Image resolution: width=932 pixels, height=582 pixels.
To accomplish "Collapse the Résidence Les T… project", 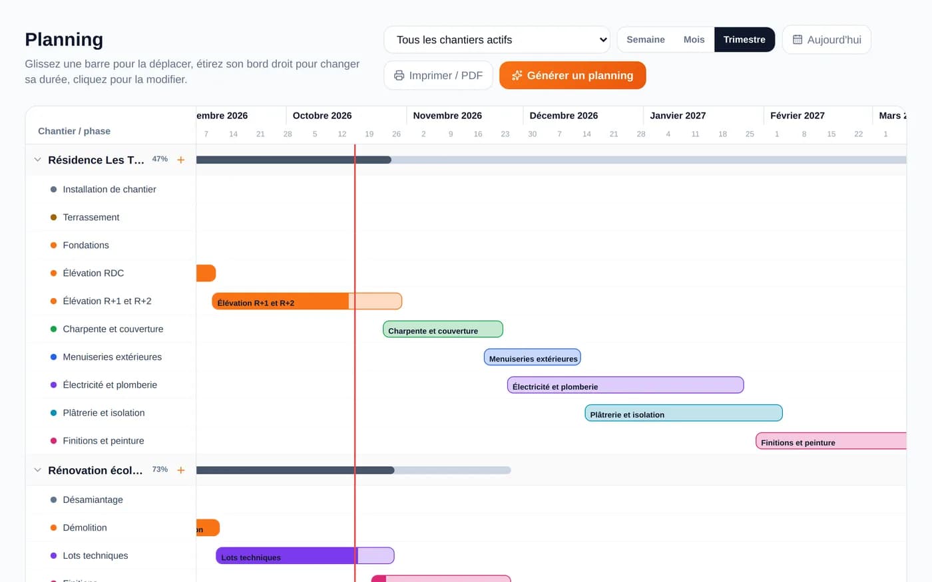I will [x=37, y=160].
